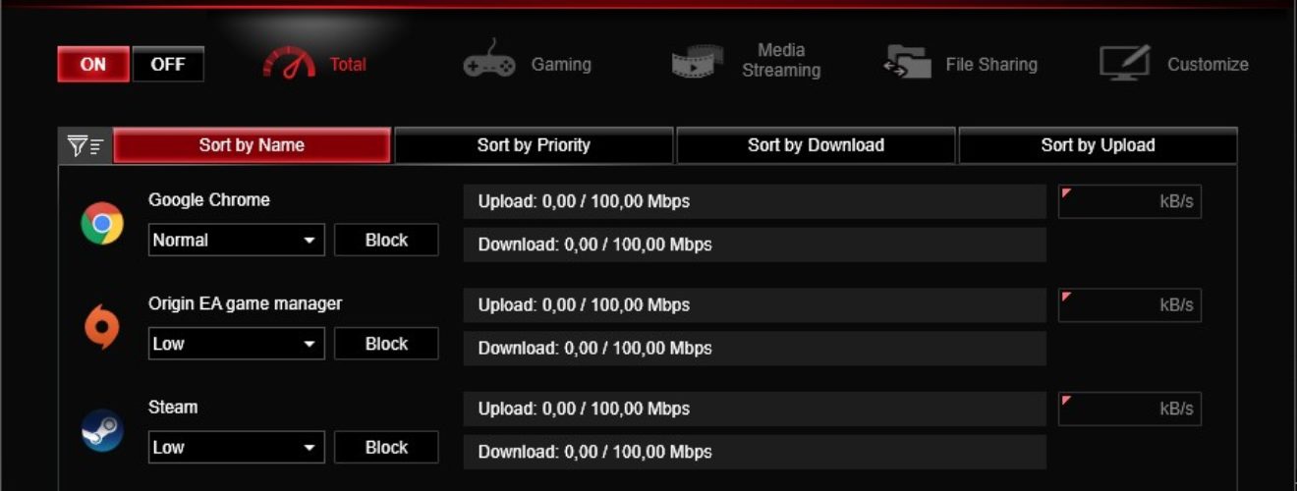
Task: Click the Origin app icon
Action: point(102,327)
